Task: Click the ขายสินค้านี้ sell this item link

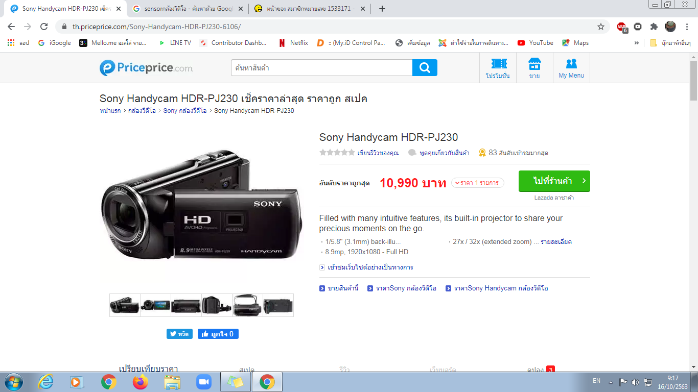Action: click(x=343, y=288)
